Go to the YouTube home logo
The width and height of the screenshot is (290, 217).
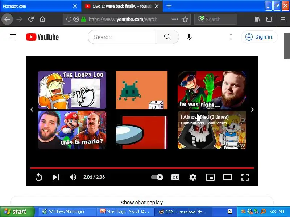click(42, 37)
